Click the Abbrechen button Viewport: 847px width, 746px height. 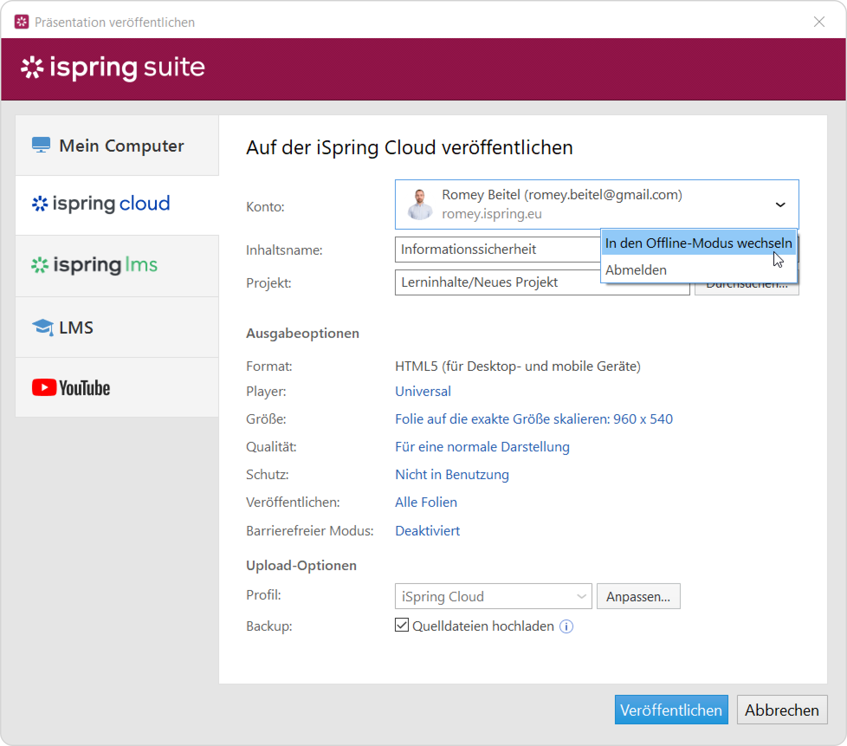(x=782, y=710)
